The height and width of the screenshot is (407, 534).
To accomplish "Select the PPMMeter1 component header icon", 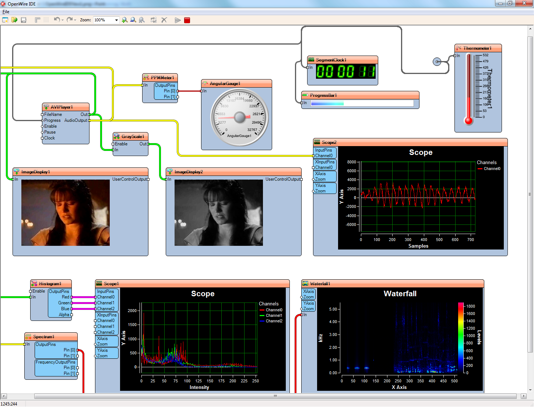I will [146, 77].
